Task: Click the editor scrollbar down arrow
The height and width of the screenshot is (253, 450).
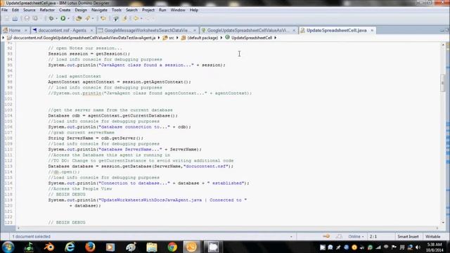Action: pyautogui.click(x=443, y=223)
